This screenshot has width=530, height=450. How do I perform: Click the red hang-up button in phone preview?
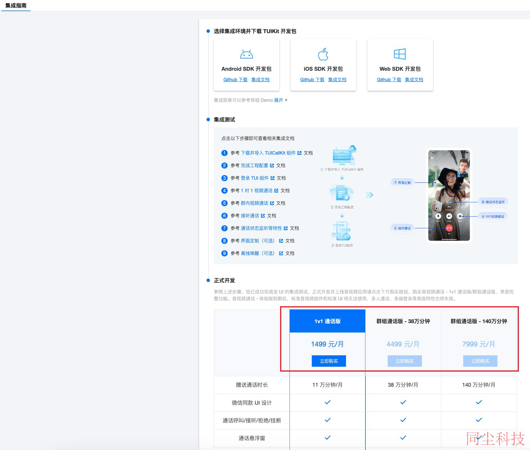pos(449,228)
